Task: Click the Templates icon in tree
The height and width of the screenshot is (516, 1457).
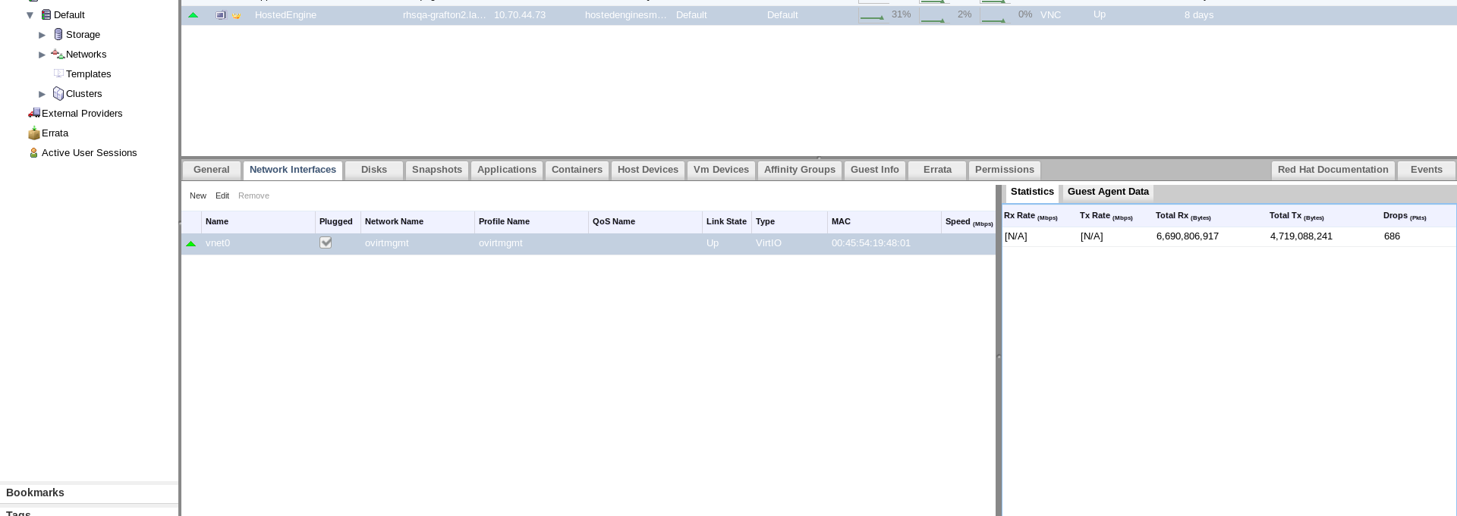Action: pos(58,73)
